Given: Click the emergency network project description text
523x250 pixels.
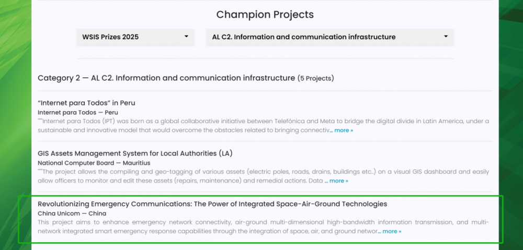Looking at the screenshot, I should [264, 227].
